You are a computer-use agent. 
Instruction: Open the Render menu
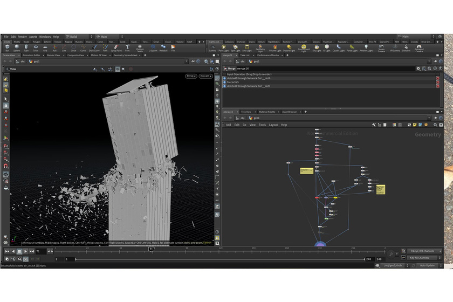click(x=22, y=37)
